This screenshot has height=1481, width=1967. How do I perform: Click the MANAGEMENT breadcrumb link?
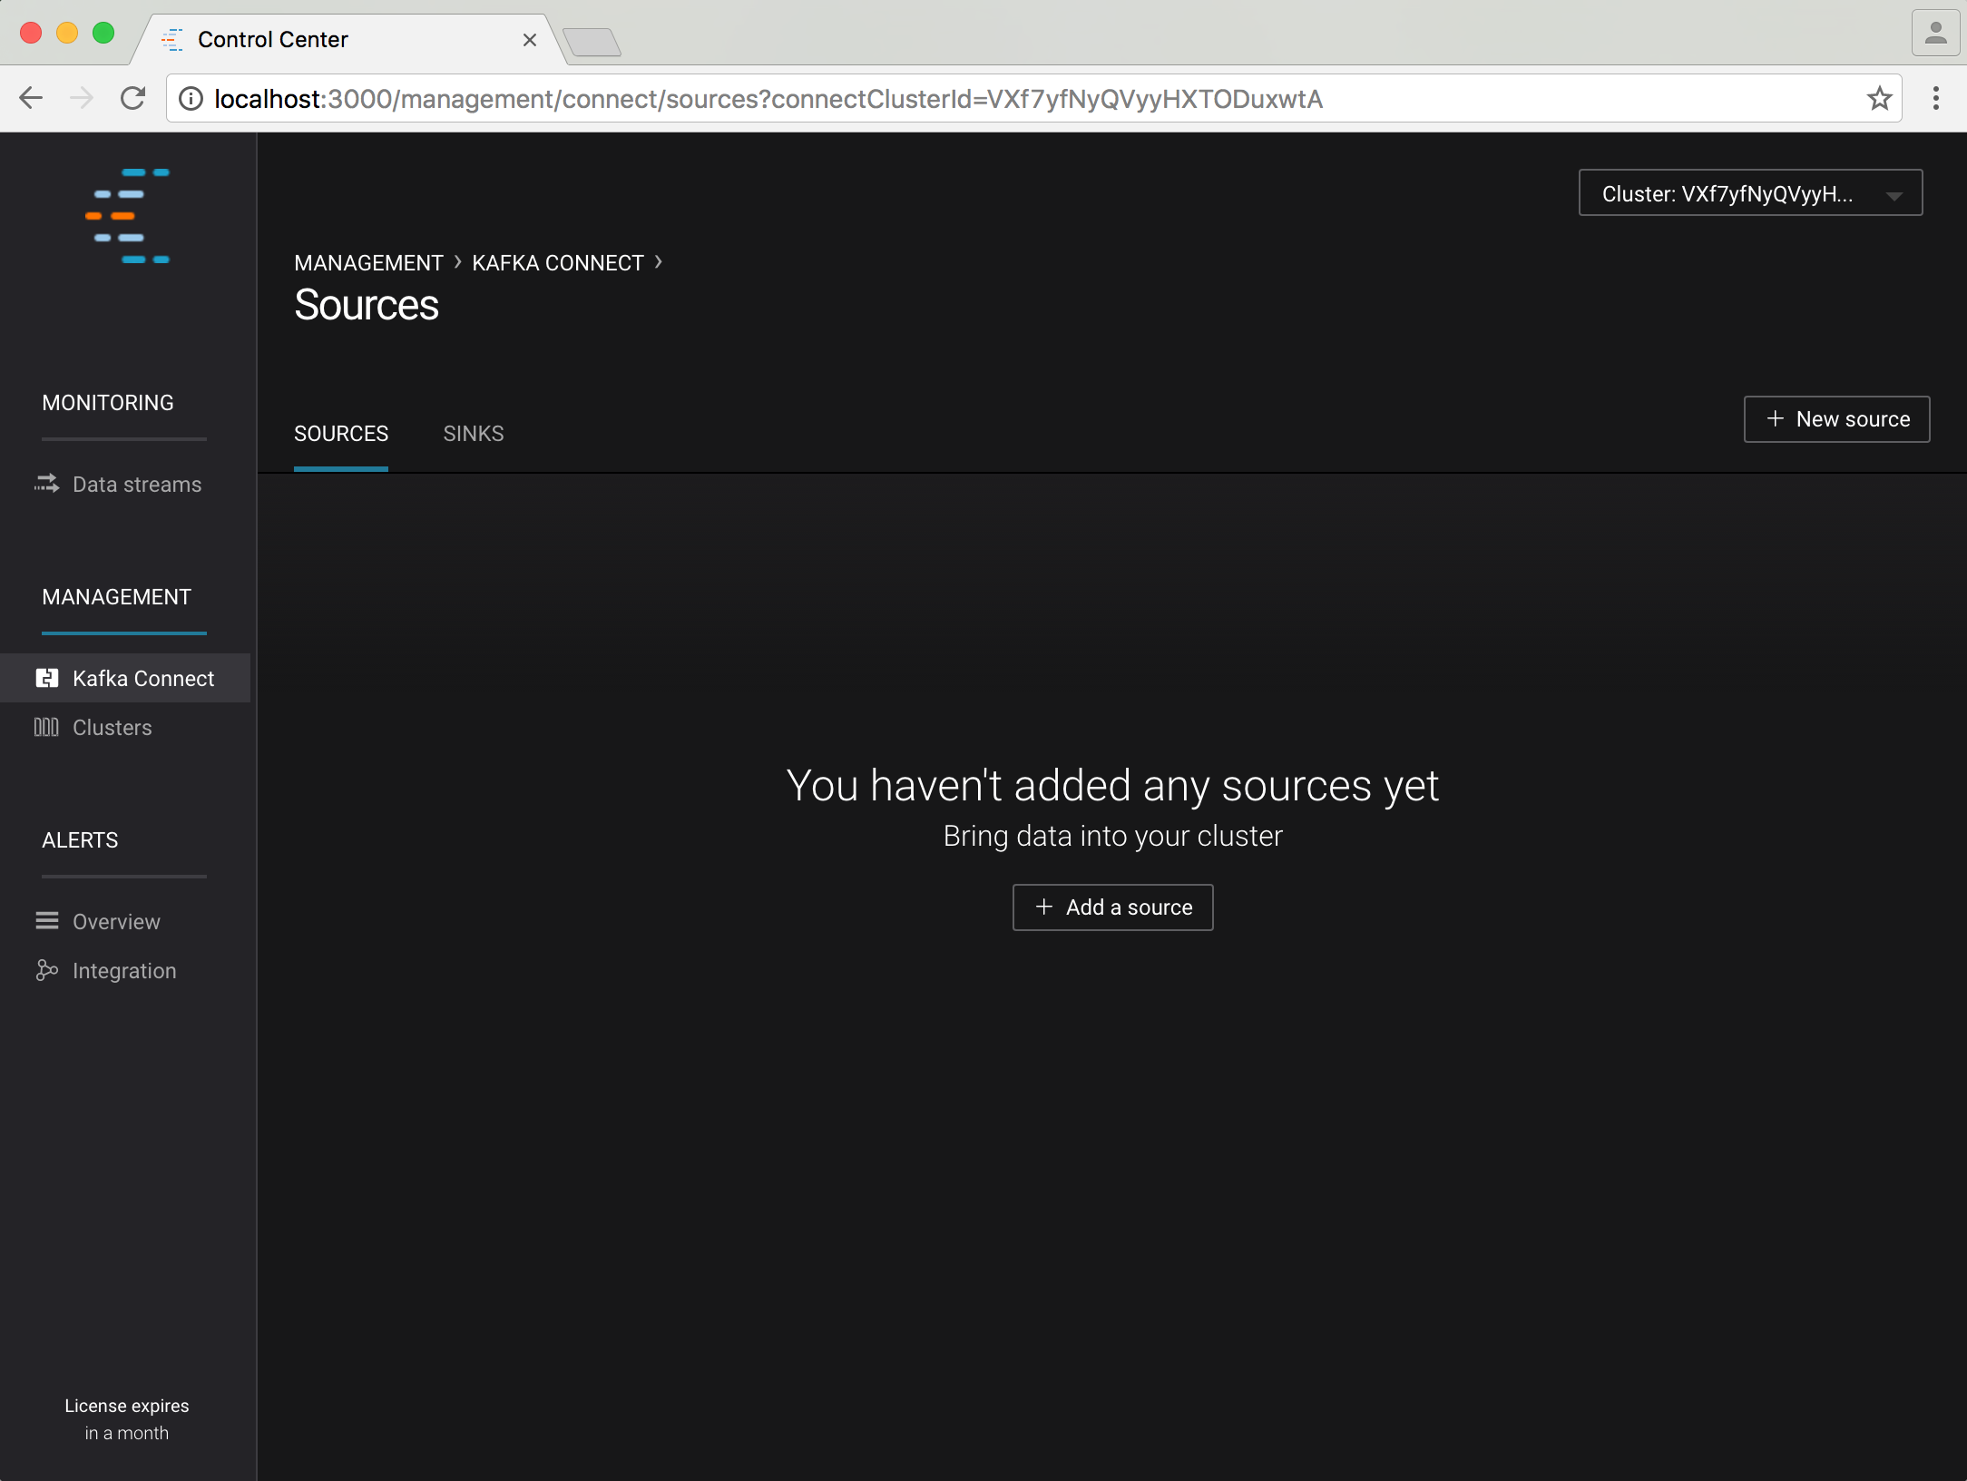coord(368,263)
